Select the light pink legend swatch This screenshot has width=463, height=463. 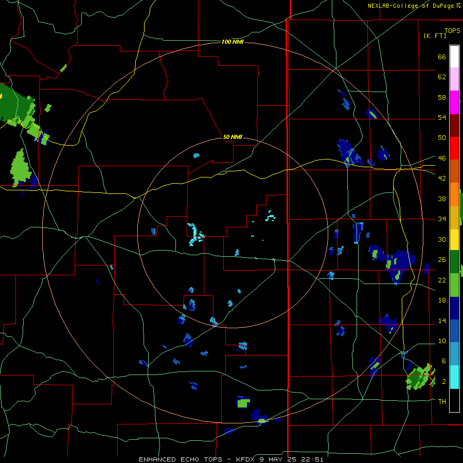pyautogui.click(x=454, y=79)
